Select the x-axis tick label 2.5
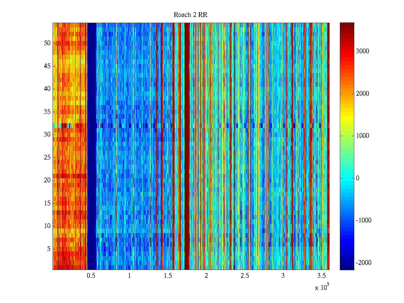This screenshot has width=404, height=303. pyautogui.click(x=245, y=276)
